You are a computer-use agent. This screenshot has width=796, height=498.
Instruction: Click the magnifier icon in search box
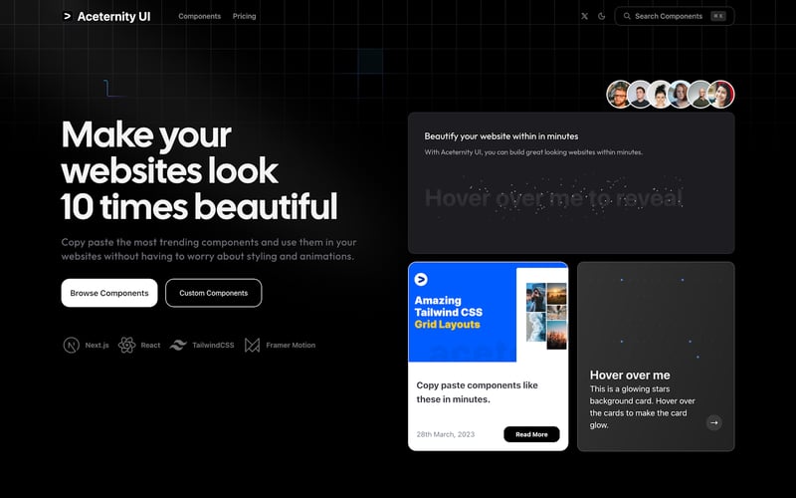point(627,16)
